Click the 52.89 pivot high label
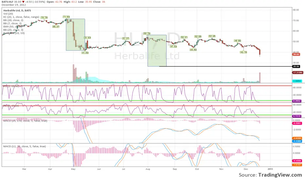This screenshot has width=305, height=180. click(x=198, y=37)
